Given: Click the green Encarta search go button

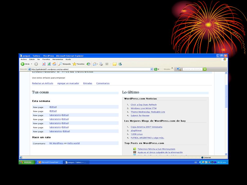Looking at the screenshot, I should [205, 69].
